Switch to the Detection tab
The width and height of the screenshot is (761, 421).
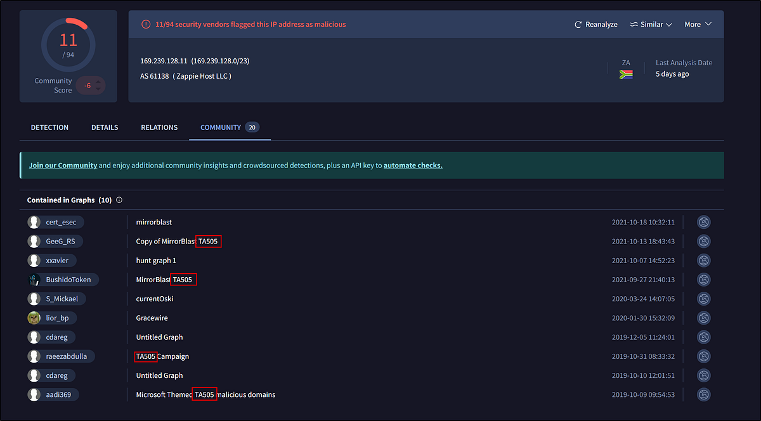pos(49,127)
